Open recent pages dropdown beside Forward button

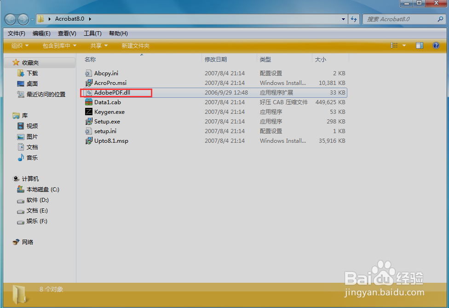click(32, 19)
